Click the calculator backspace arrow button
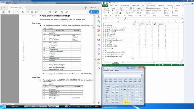Viewport: 194px width, 109px height. [125, 89]
